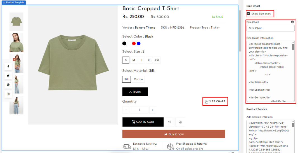The width and height of the screenshot is (298, 153).
Task: Click the Basic Cropped T-Shirt title
Action: pos(151,9)
